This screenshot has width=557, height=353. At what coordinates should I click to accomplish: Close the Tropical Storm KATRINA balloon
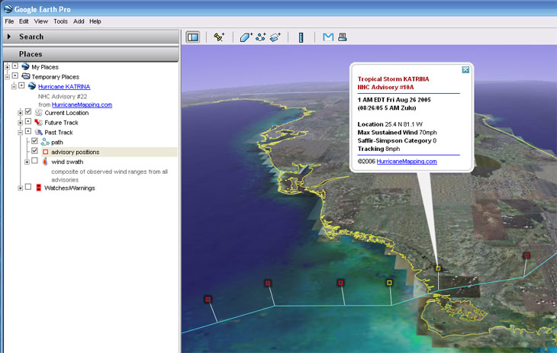[x=465, y=69]
